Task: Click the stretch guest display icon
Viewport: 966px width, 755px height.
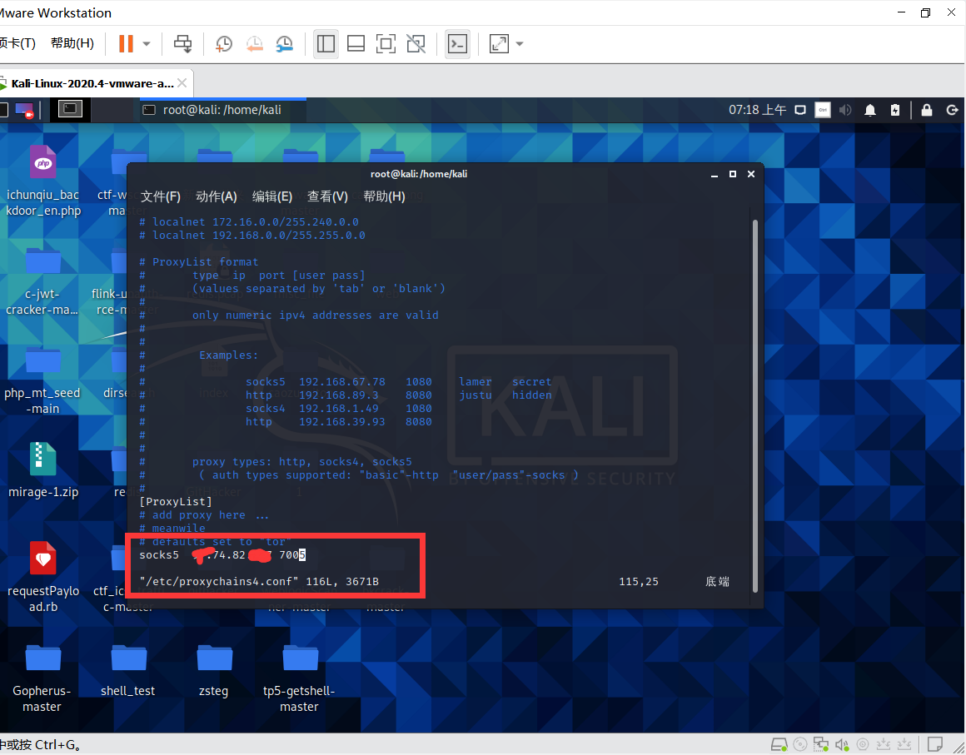Action: point(499,44)
